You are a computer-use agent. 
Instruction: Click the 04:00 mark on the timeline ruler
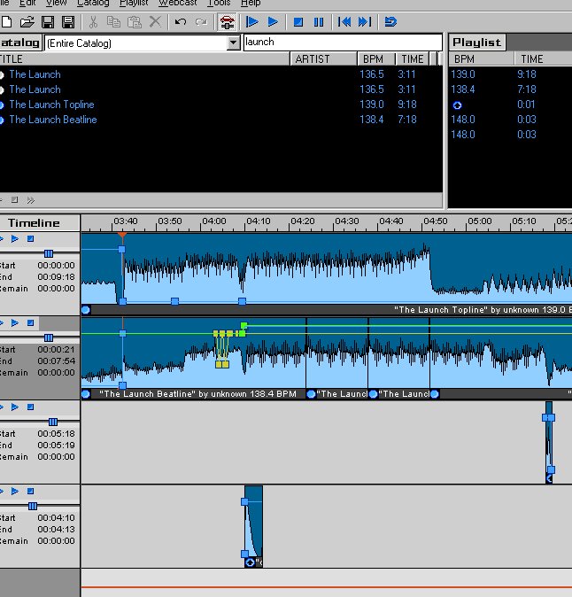(x=213, y=221)
